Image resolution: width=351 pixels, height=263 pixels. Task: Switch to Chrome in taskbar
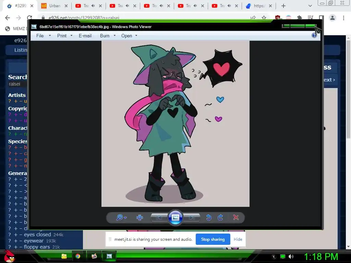coord(78,256)
